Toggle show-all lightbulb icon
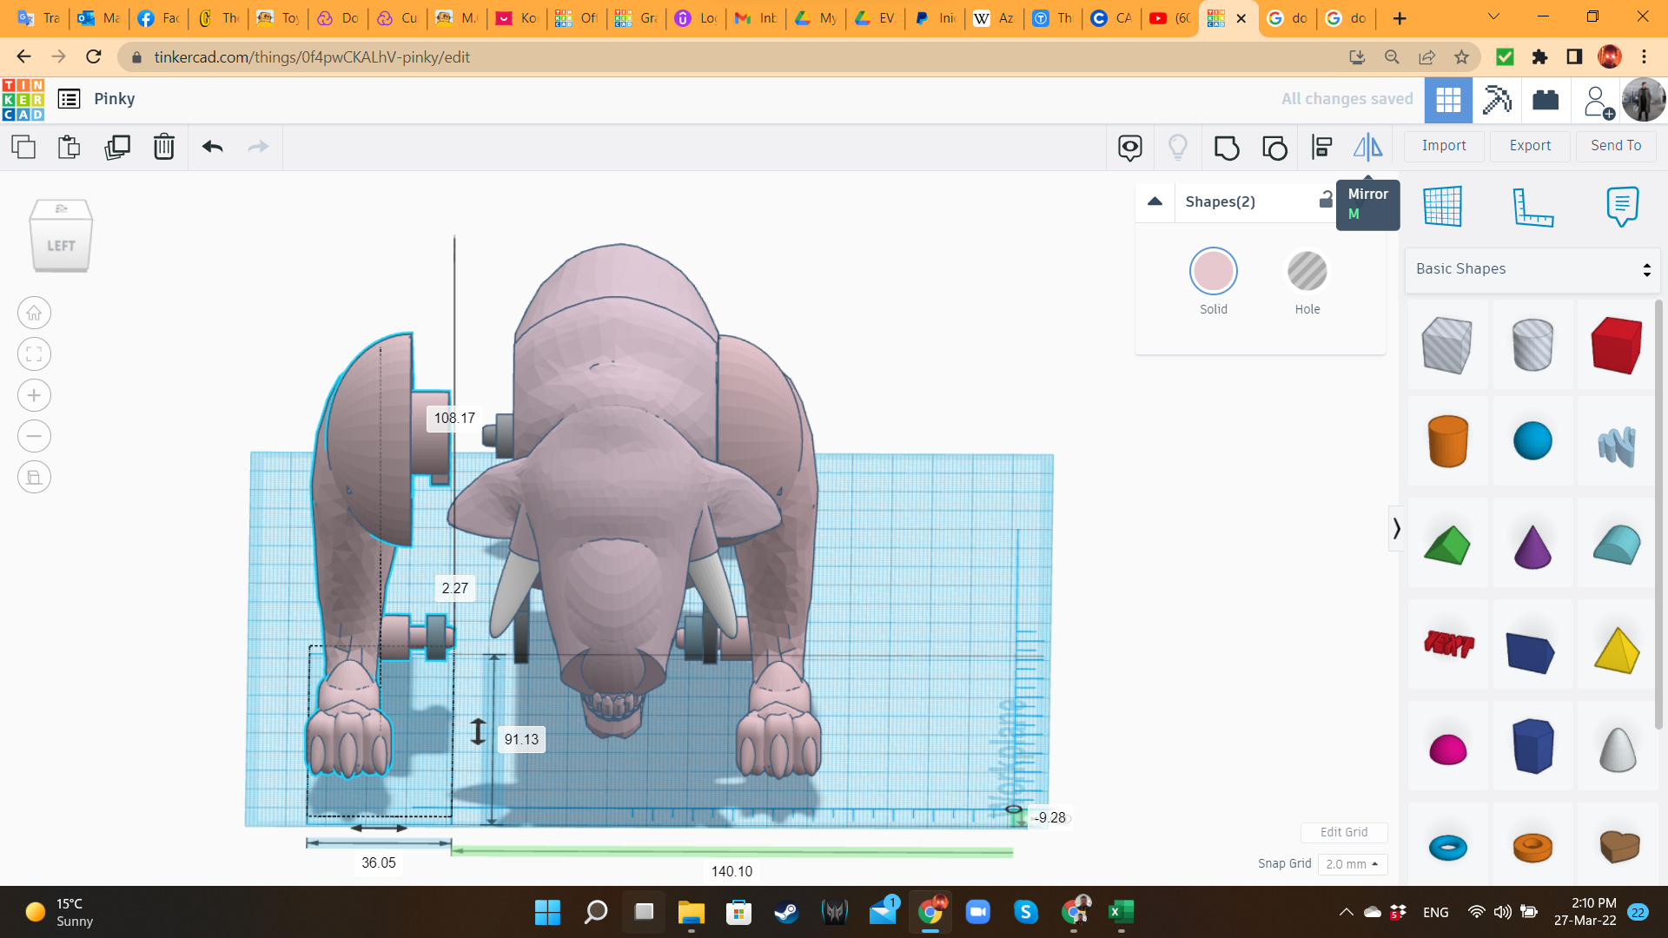This screenshot has height=938, width=1668. [1177, 147]
